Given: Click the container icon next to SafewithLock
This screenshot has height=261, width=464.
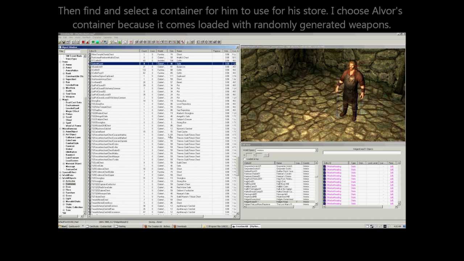Looking at the screenshot, I should pos(90,64).
